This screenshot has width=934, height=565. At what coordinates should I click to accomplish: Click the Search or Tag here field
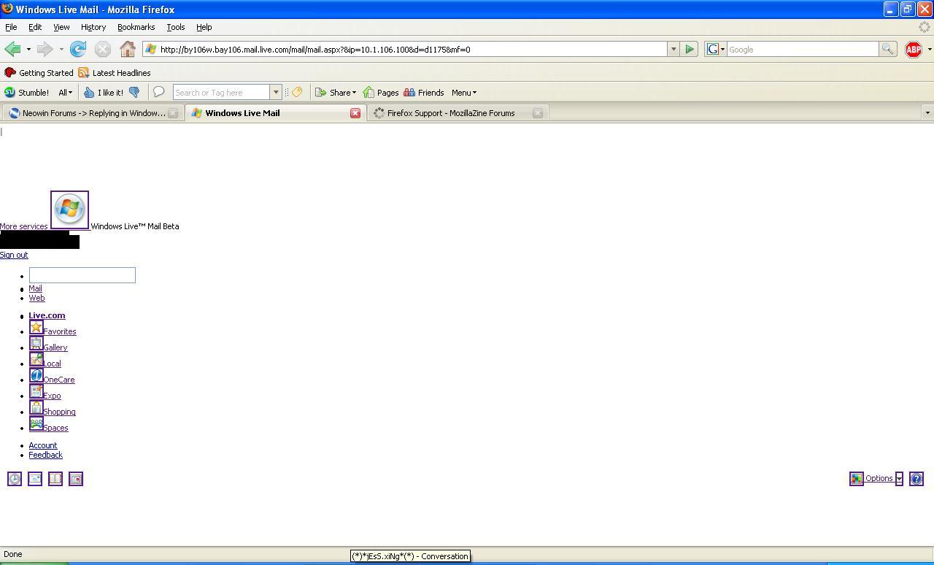(x=222, y=93)
